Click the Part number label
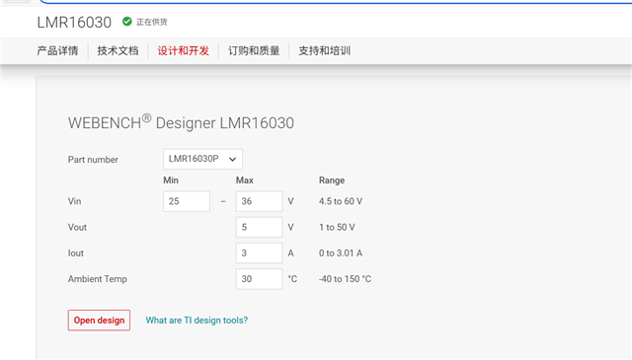The height and width of the screenshot is (360, 632). [x=93, y=160]
